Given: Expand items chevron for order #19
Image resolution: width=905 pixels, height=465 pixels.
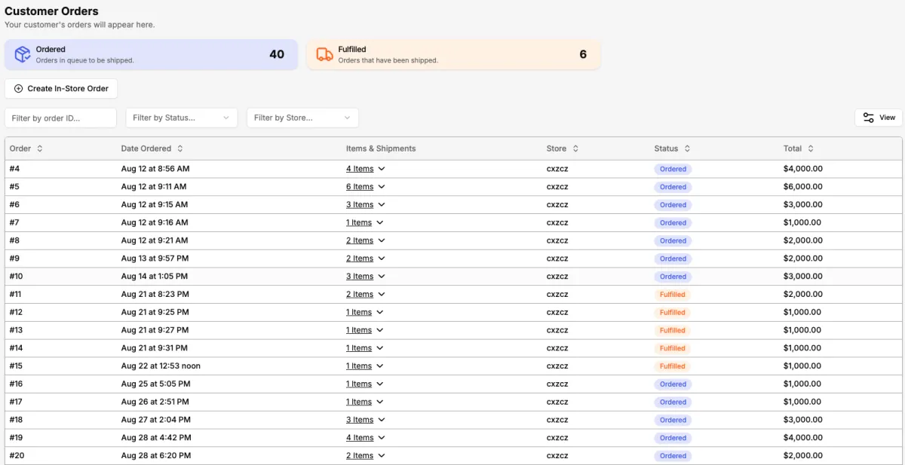Looking at the screenshot, I should pos(382,438).
